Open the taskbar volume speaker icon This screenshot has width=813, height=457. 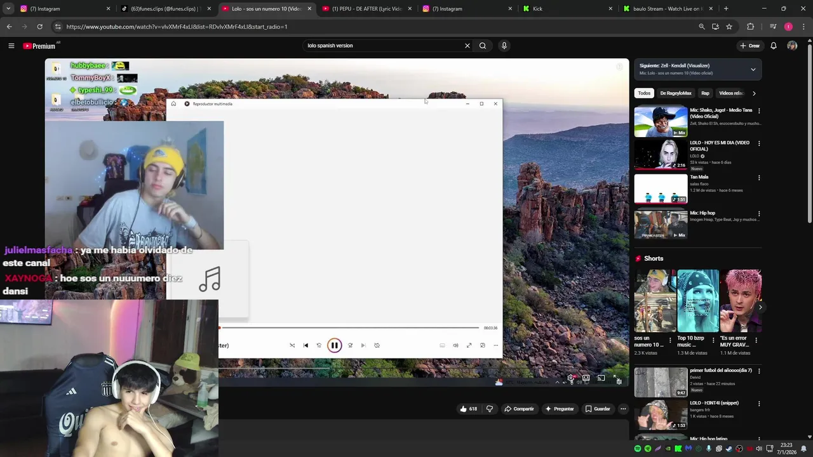click(x=759, y=449)
